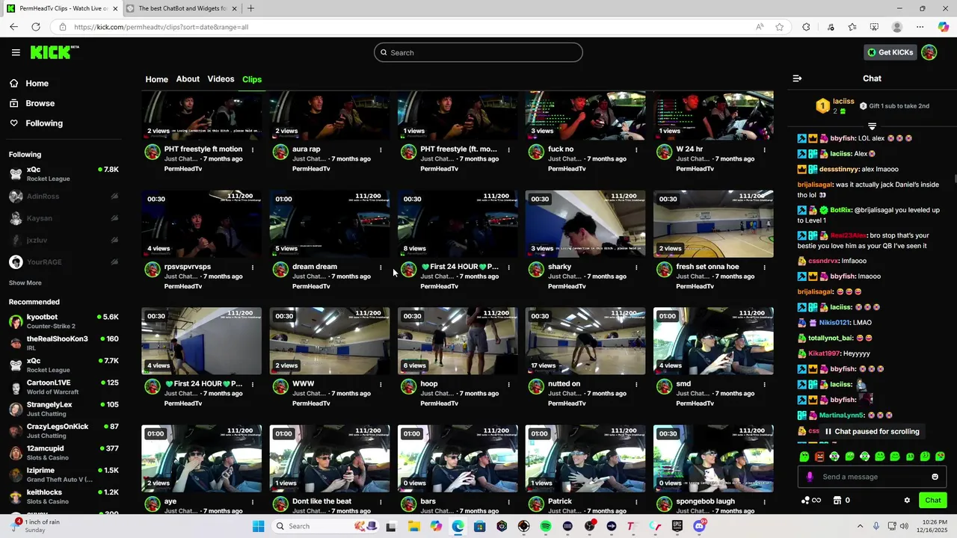The width and height of the screenshot is (957, 538).
Task: Go to Following in sidebar
Action: pos(36,123)
